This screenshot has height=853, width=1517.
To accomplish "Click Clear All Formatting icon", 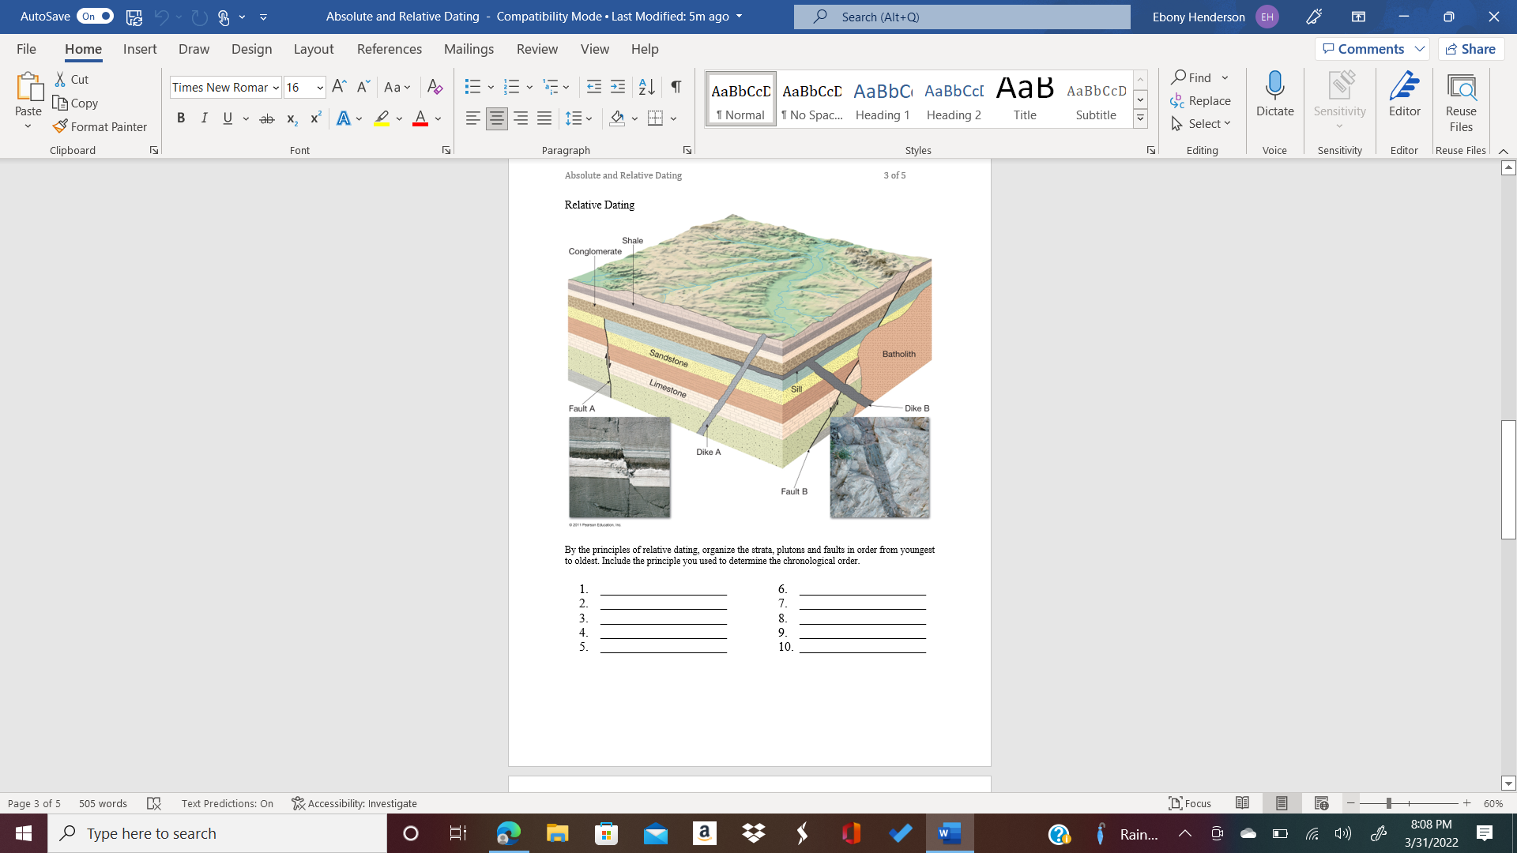I will point(435,87).
